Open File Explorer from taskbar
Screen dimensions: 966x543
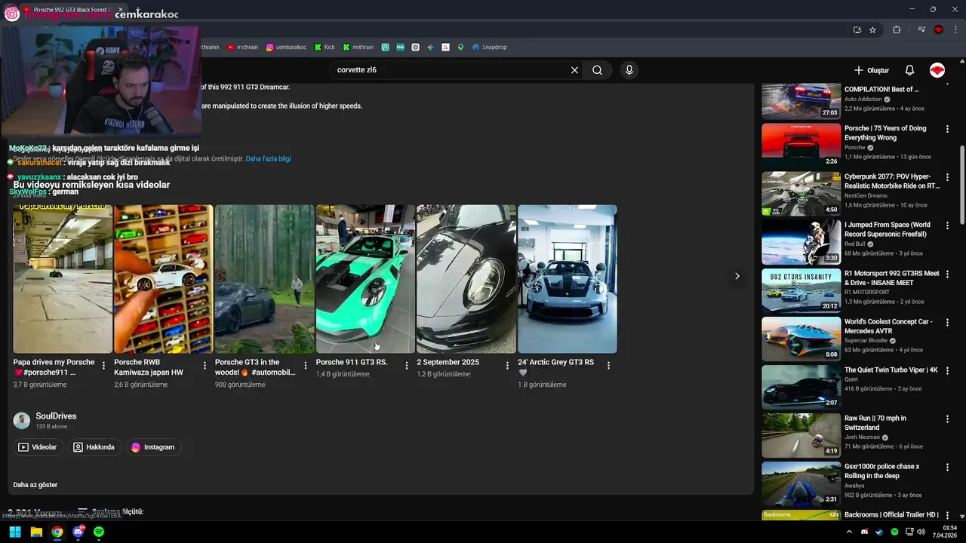coord(36,532)
